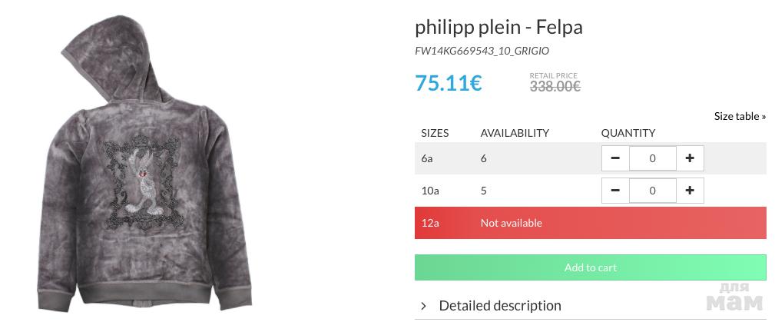
Task: Expand the Detailed description section
Action: click(x=499, y=306)
